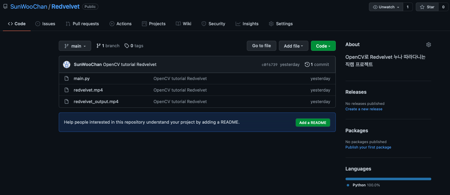
Task: Open the Actions tab
Action: (120, 24)
